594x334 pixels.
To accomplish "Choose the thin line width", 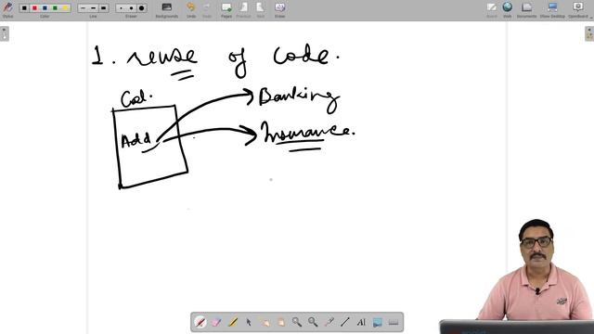I will pyautogui.click(x=84, y=8).
